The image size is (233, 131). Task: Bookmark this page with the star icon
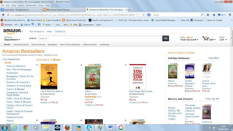point(138,15)
